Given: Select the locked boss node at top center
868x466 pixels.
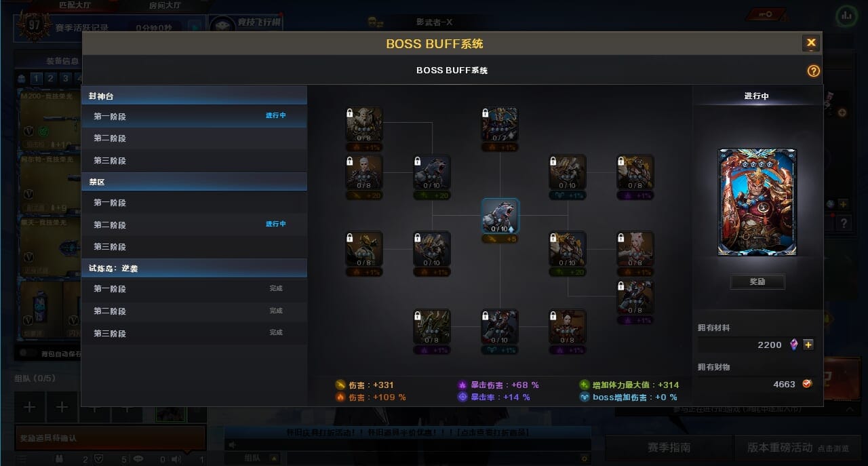Looking at the screenshot, I should [x=500, y=124].
